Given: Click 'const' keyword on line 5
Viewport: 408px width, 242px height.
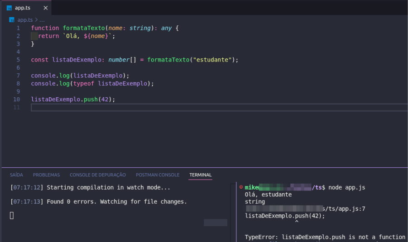Looking at the screenshot, I should click(x=40, y=60).
